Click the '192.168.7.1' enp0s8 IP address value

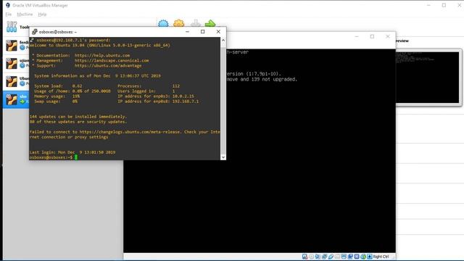186,101
